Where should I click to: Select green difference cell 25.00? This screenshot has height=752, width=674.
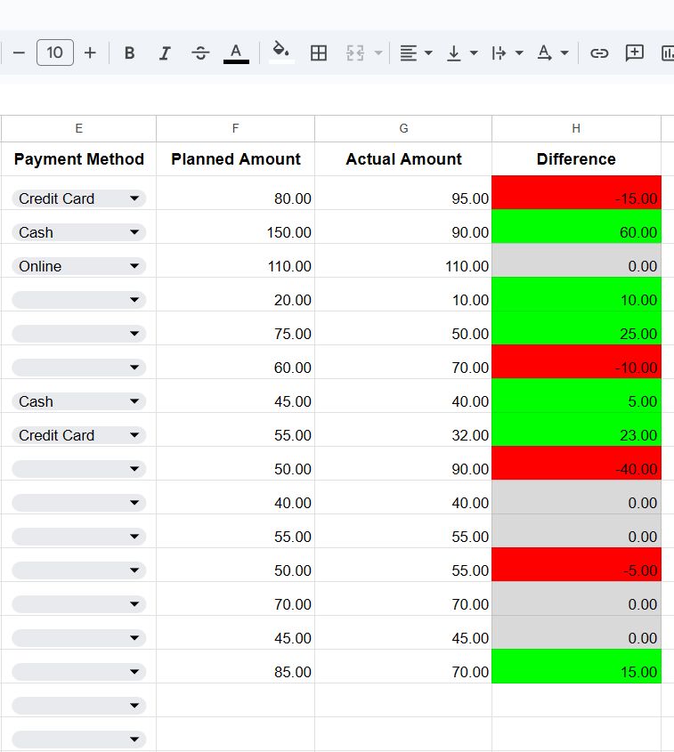coord(576,328)
